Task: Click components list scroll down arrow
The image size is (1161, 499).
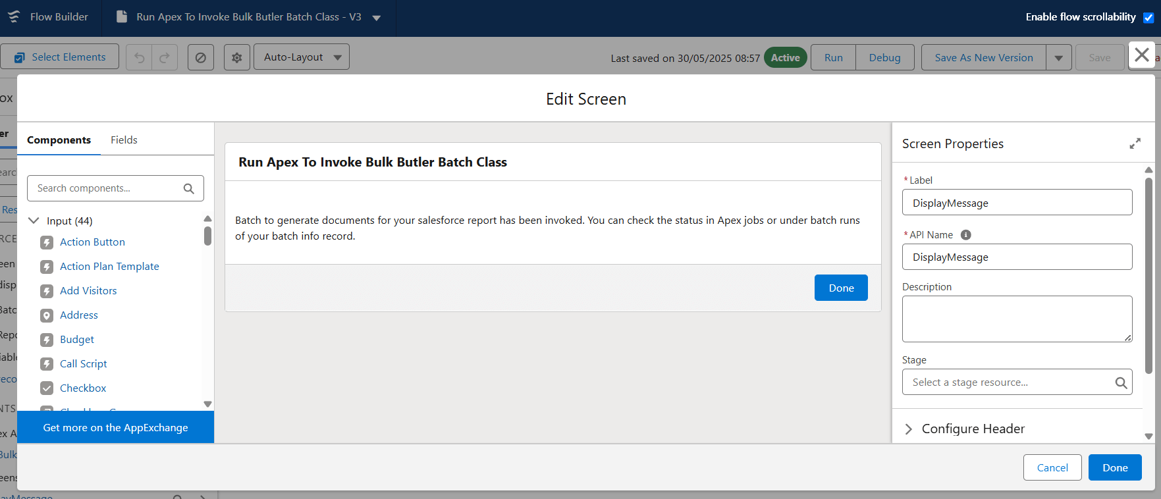Action: coord(207,404)
